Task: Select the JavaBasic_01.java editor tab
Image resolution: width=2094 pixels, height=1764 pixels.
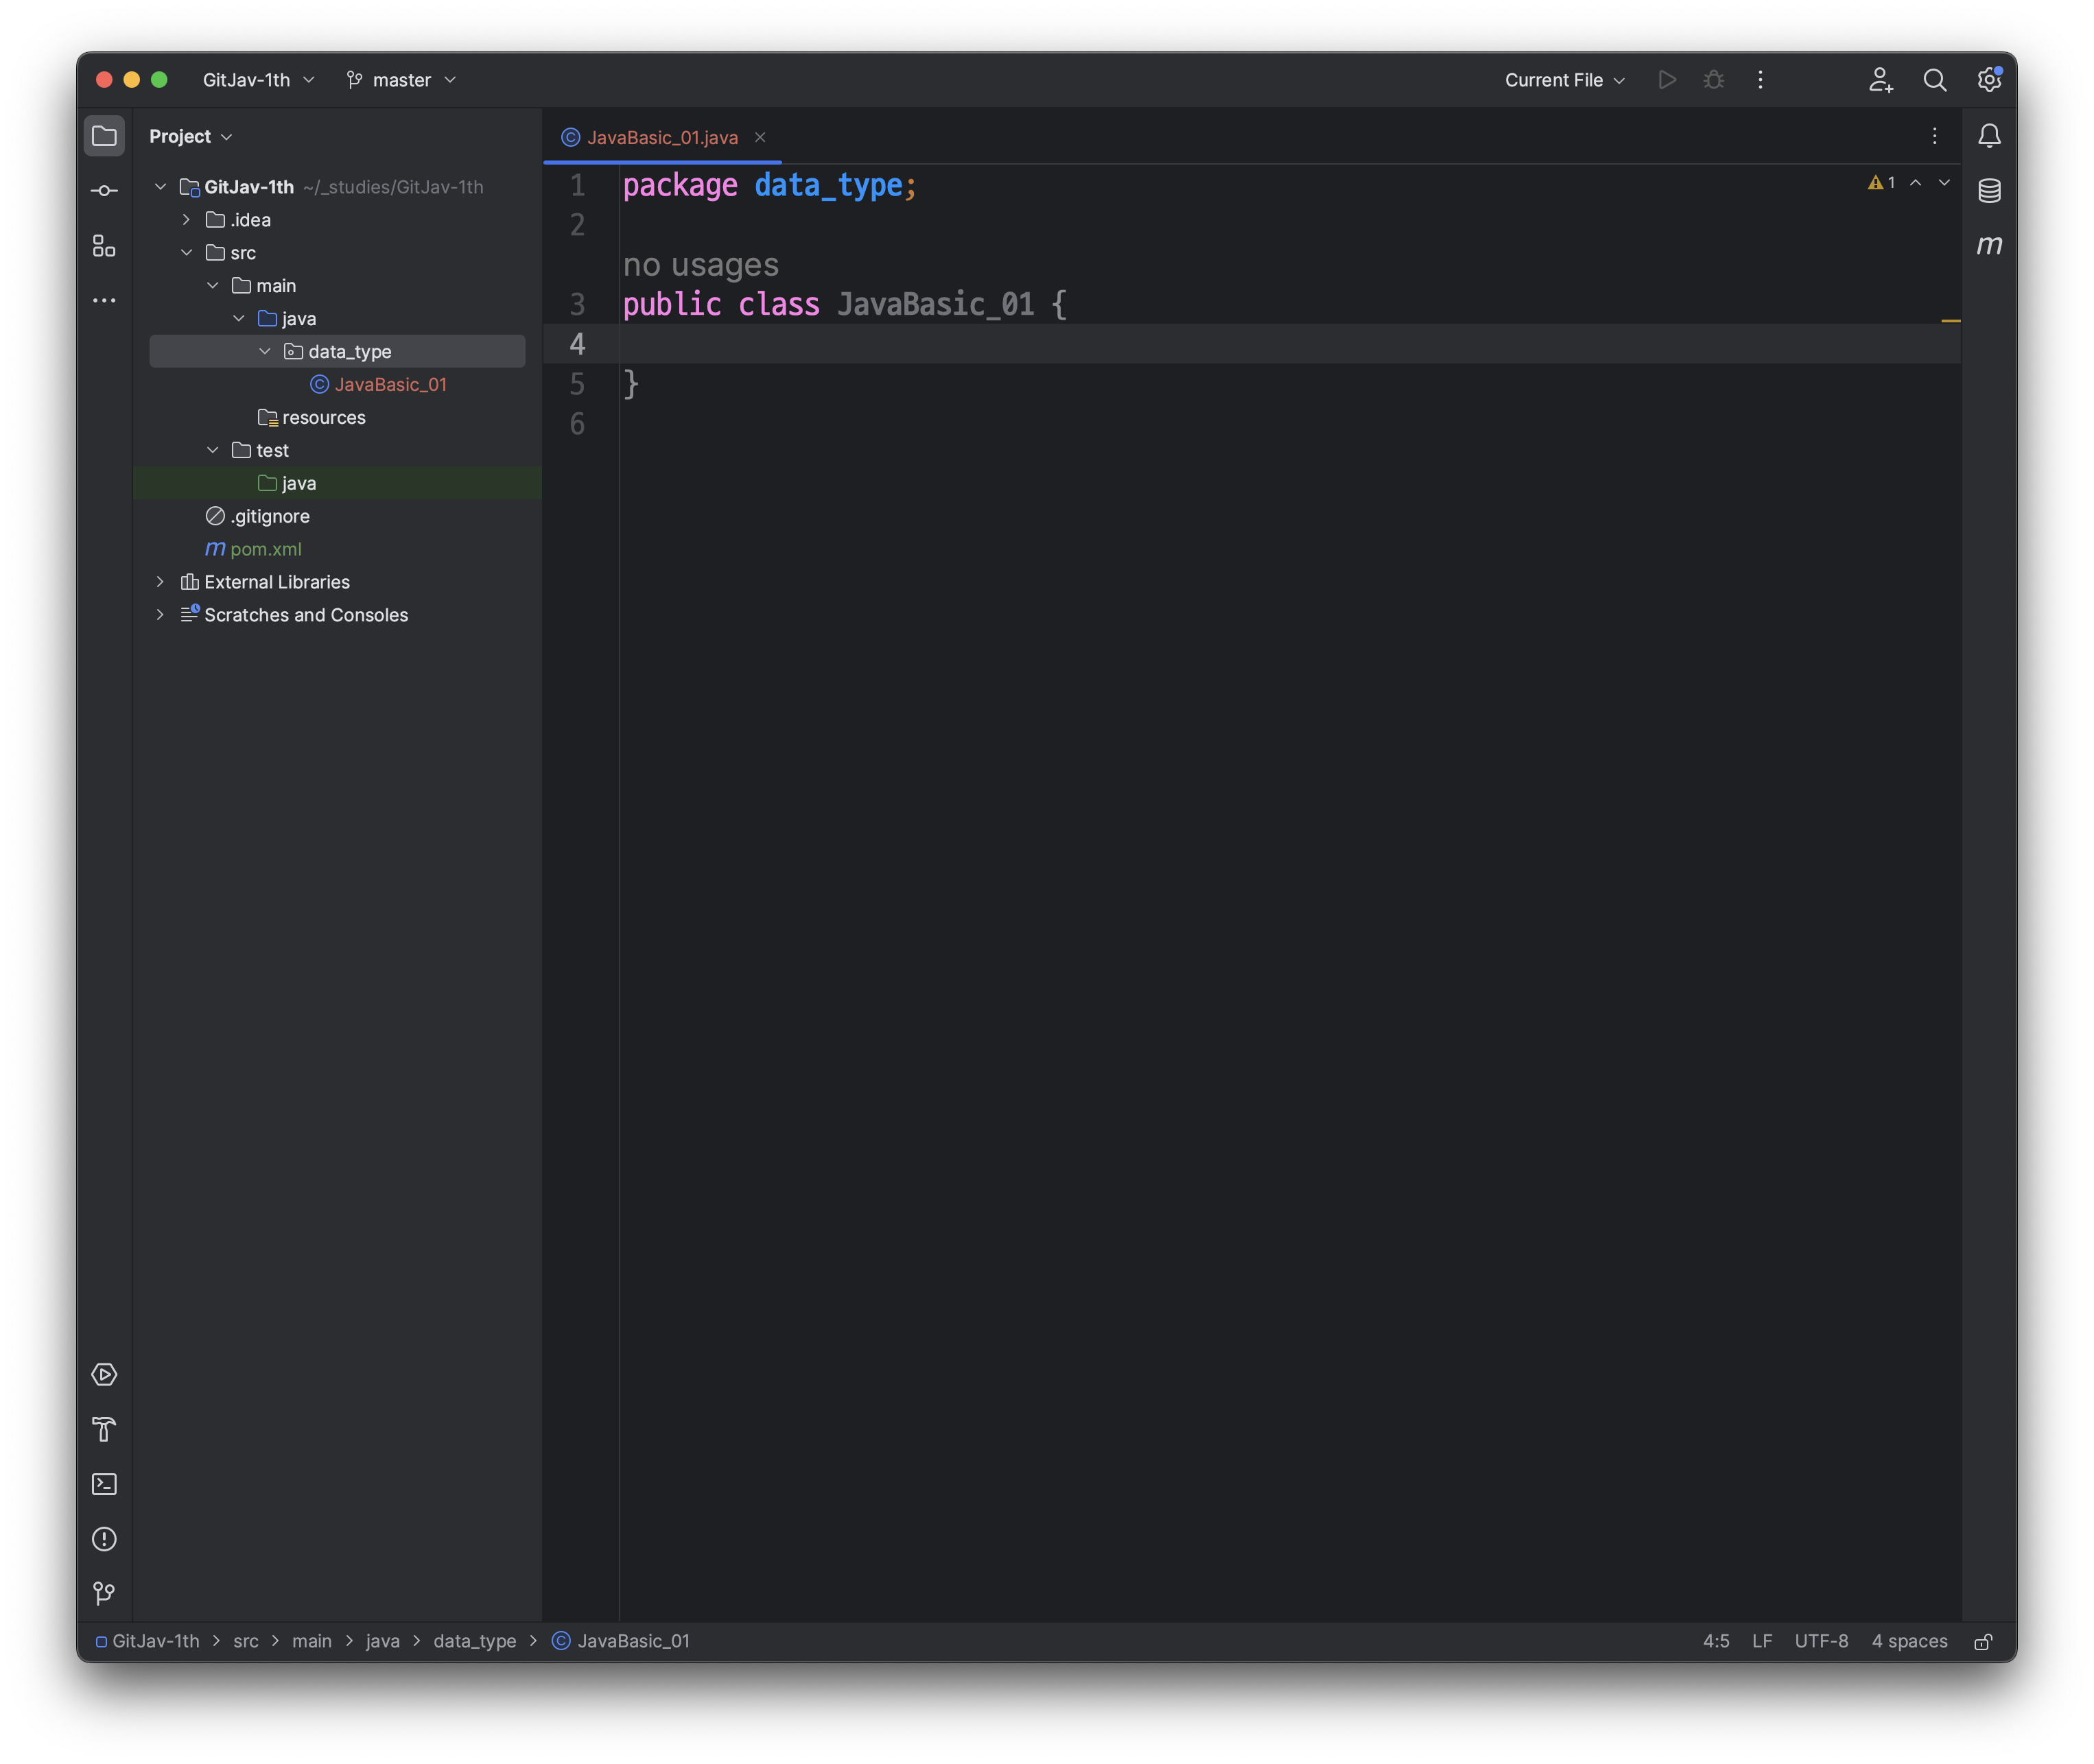Action: 661,137
